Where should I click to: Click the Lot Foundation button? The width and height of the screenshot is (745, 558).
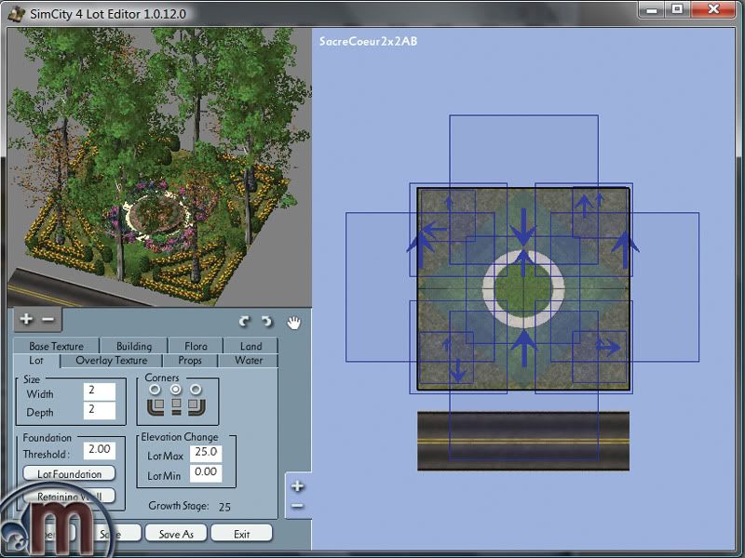click(x=69, y=473)
